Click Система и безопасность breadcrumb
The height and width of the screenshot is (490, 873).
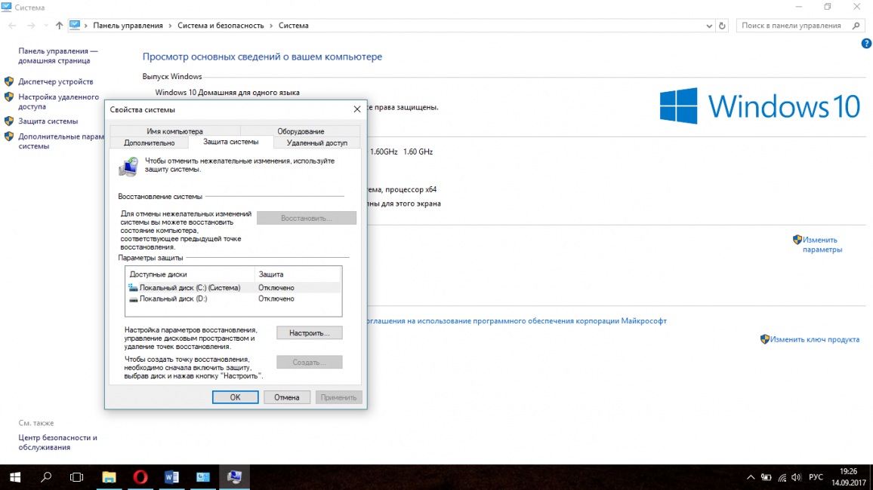[221, 26]
